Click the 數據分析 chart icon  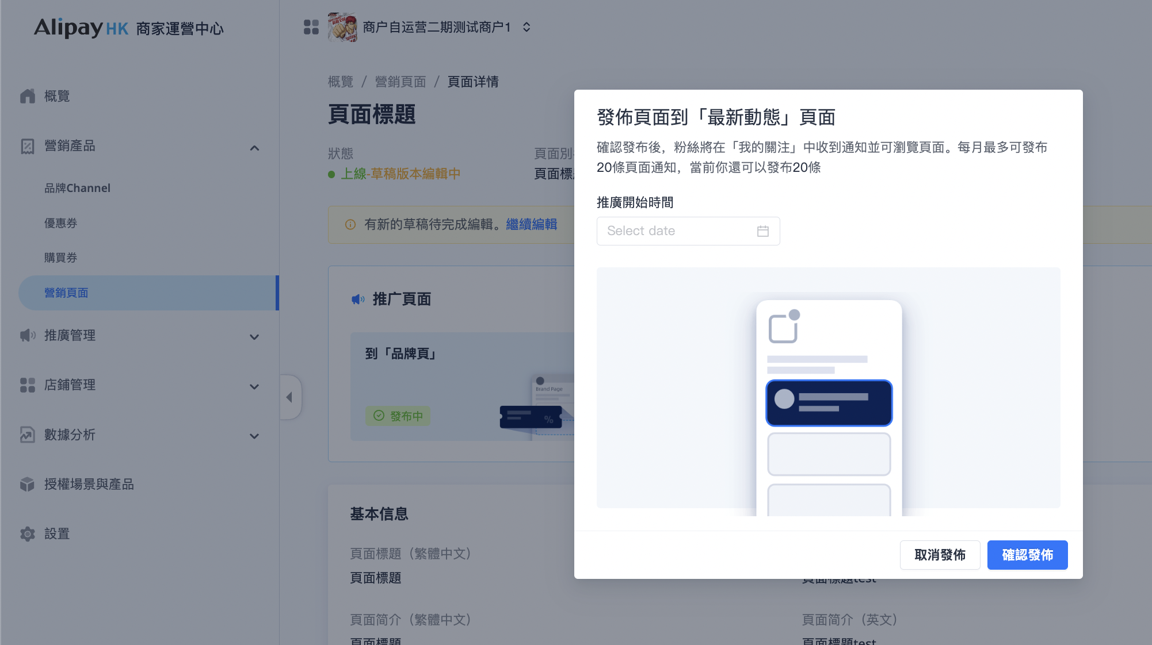coord(28,435)
